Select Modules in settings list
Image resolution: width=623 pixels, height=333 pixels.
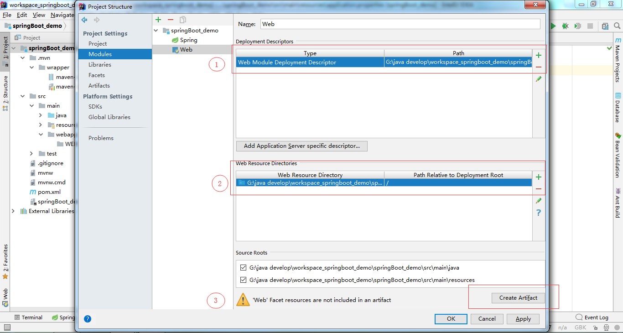click(115, 54)
